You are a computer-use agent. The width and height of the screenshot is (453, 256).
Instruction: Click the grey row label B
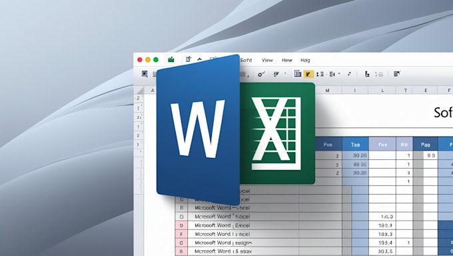tap(181, 208)
